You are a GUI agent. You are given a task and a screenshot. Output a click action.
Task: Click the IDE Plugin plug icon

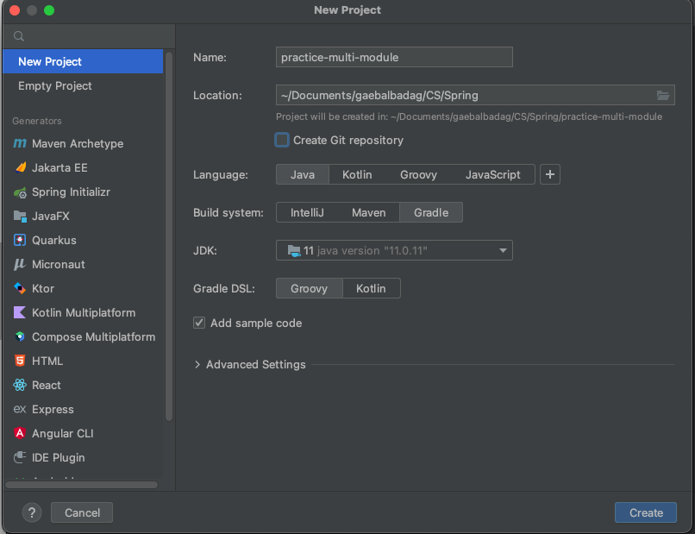point(20,457)
